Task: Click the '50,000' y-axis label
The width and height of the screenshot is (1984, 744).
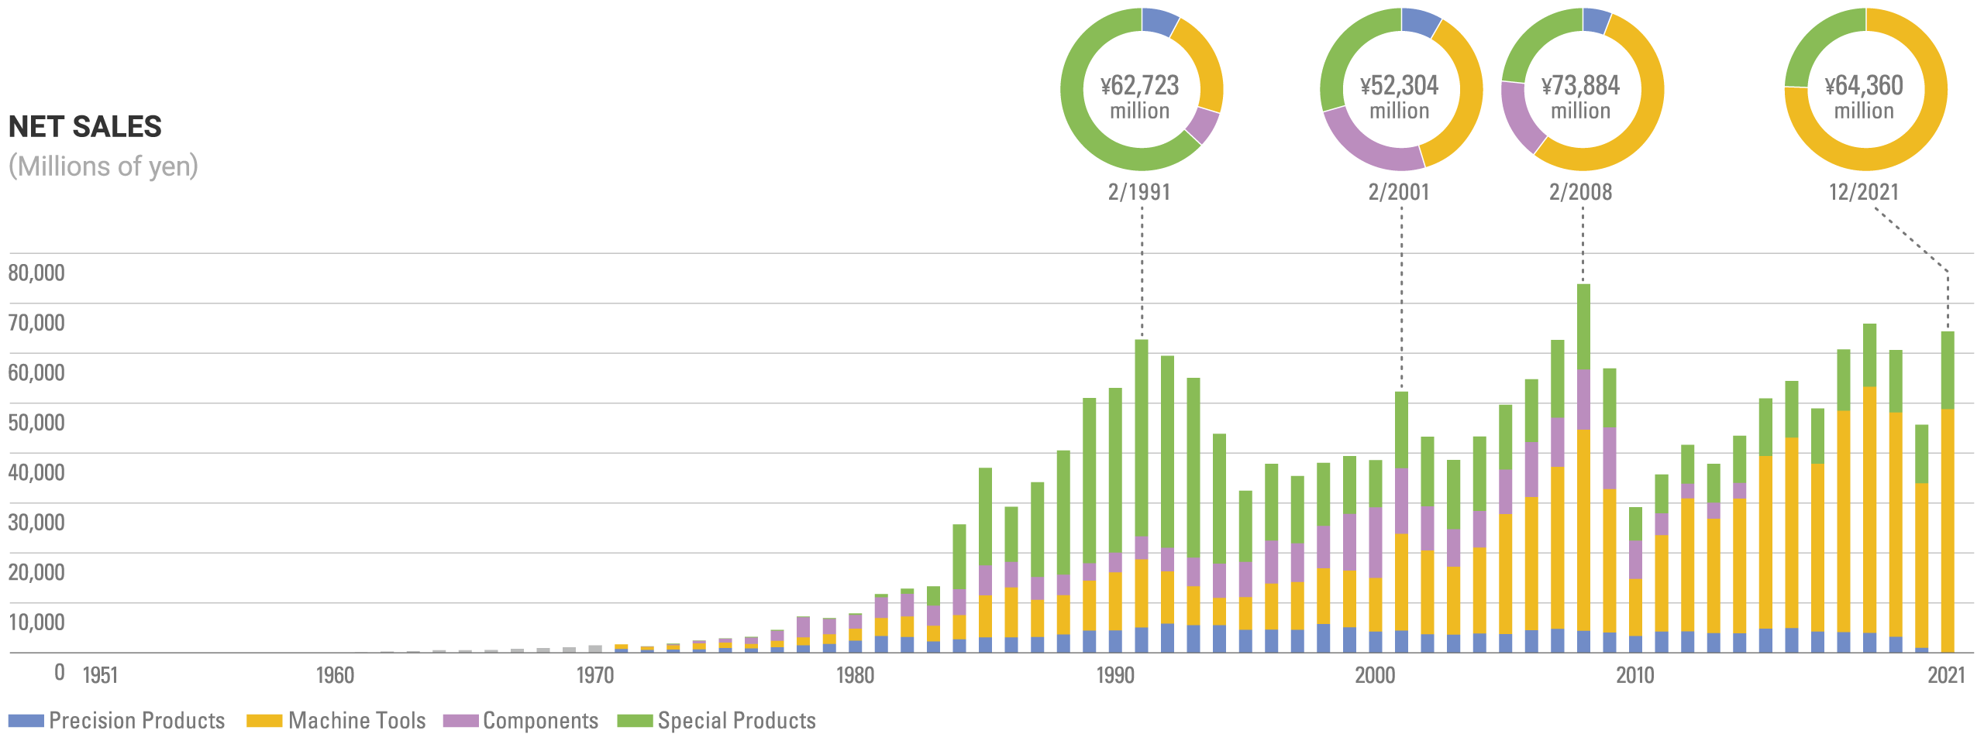Action: [x=36, y=423]
